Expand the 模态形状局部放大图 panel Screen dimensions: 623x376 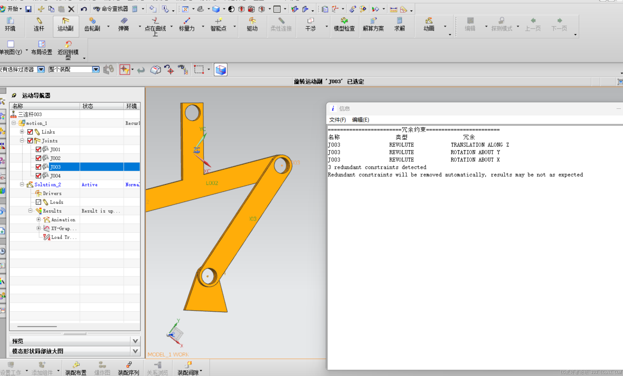click(x=135, y=351)
